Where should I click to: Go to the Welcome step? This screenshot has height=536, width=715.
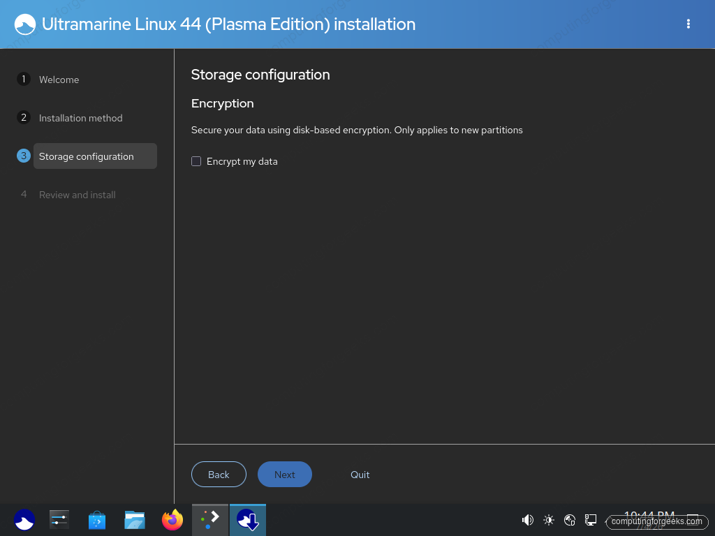coord(59,80)
